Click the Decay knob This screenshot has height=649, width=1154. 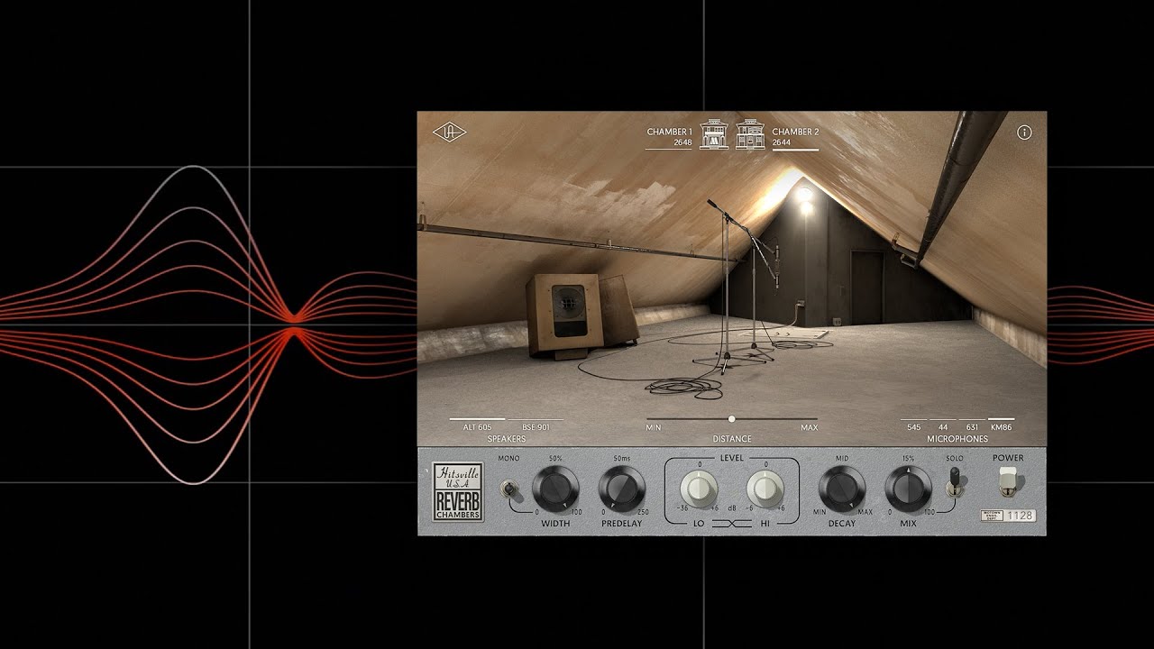click(x=842, y=489)
